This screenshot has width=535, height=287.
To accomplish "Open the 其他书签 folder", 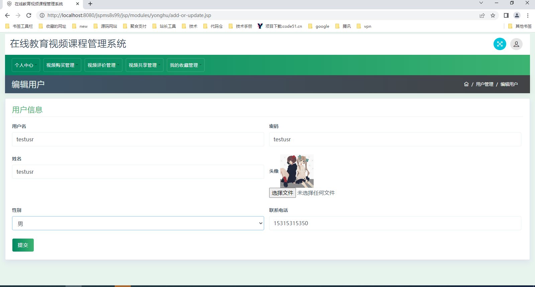I will [520, 26].
